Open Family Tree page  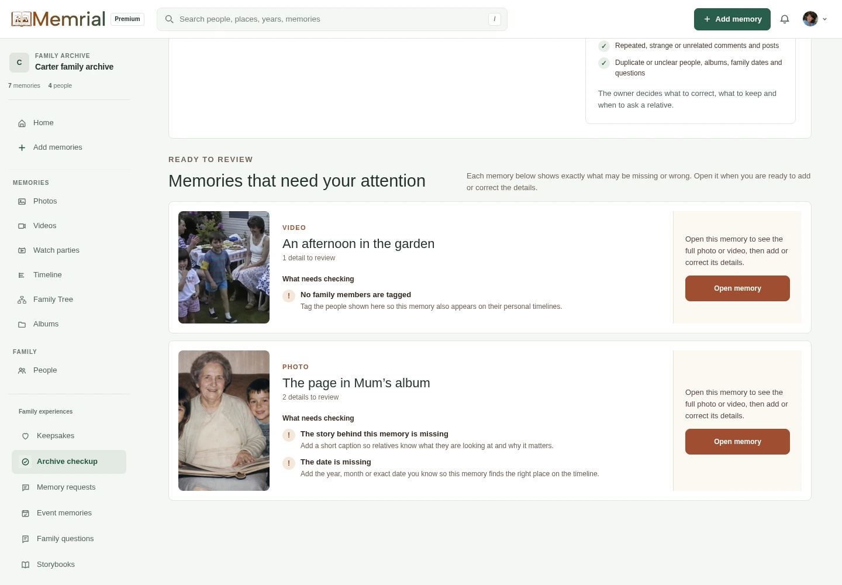pos(70,300)
